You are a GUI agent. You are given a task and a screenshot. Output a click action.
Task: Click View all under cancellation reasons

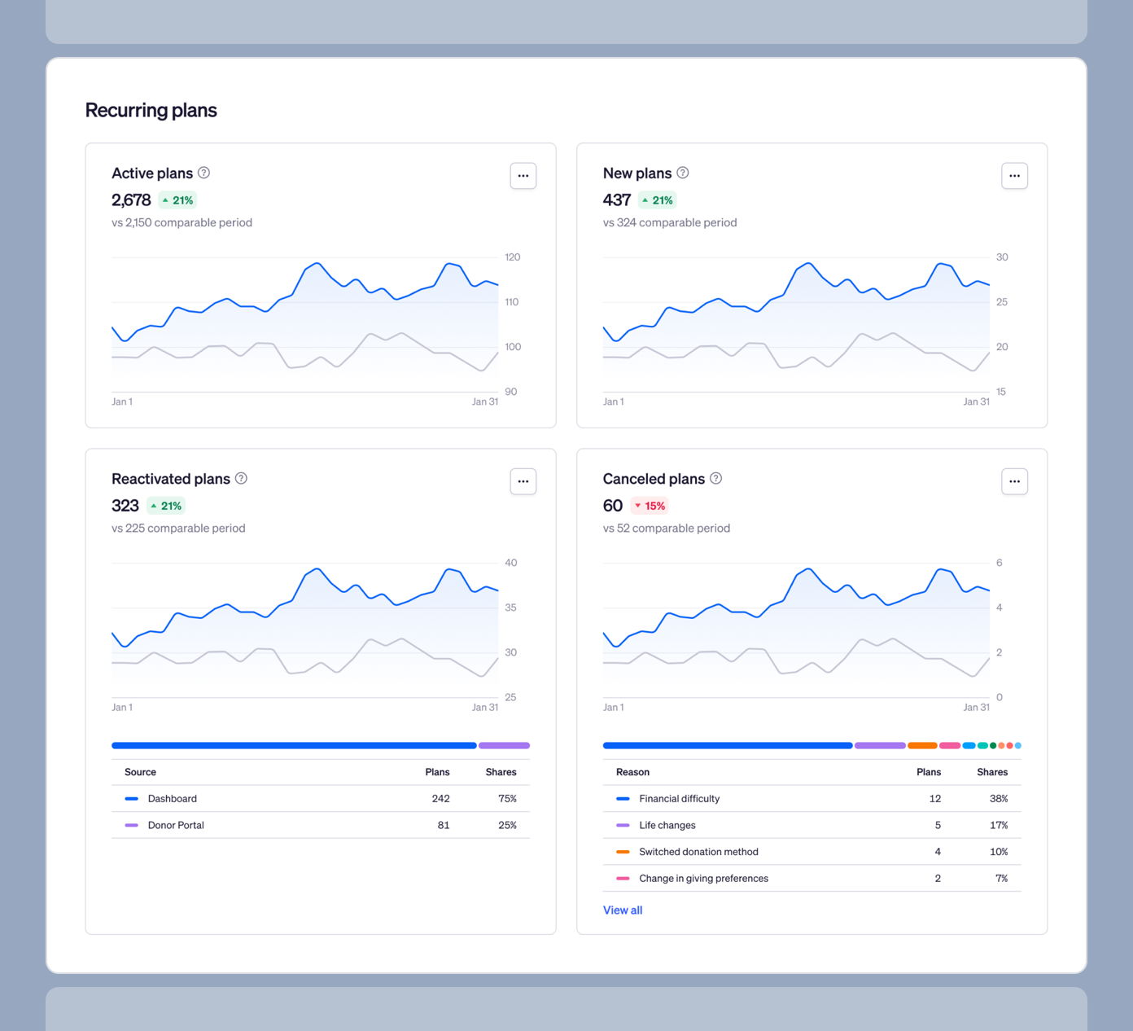click(623, 910)
